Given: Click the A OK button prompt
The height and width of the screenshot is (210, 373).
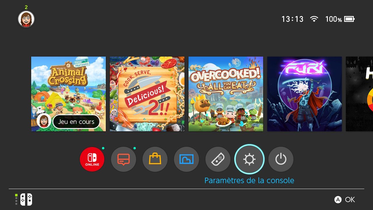Looking at the screenshot, I should tap(345, 199).
